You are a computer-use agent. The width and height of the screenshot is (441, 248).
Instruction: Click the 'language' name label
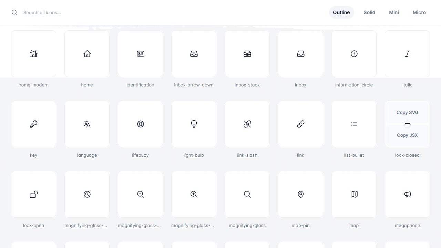(x=87, y=155)
